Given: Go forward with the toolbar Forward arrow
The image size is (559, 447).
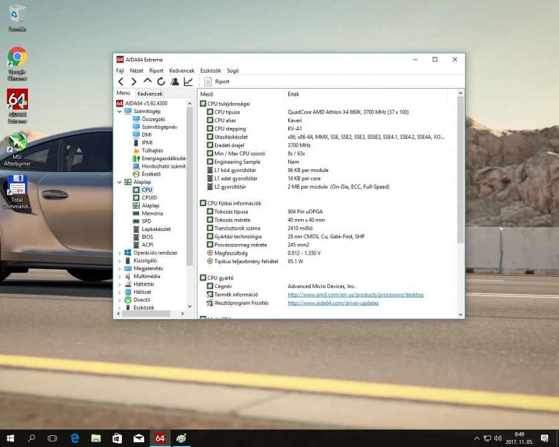Looking at the screenshot, I should point(134,81).
